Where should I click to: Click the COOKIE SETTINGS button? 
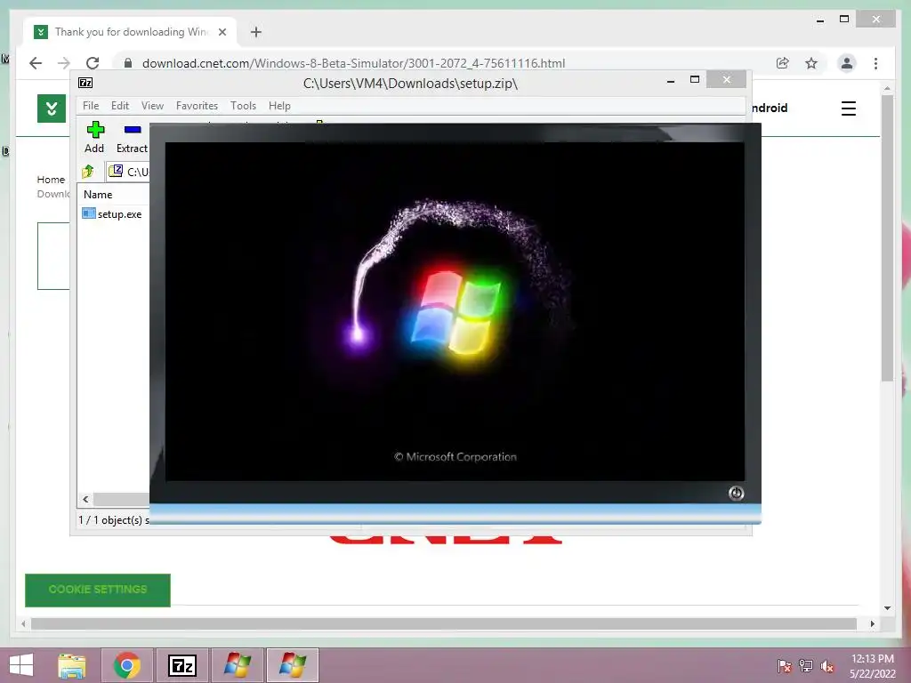click(98, 590)
